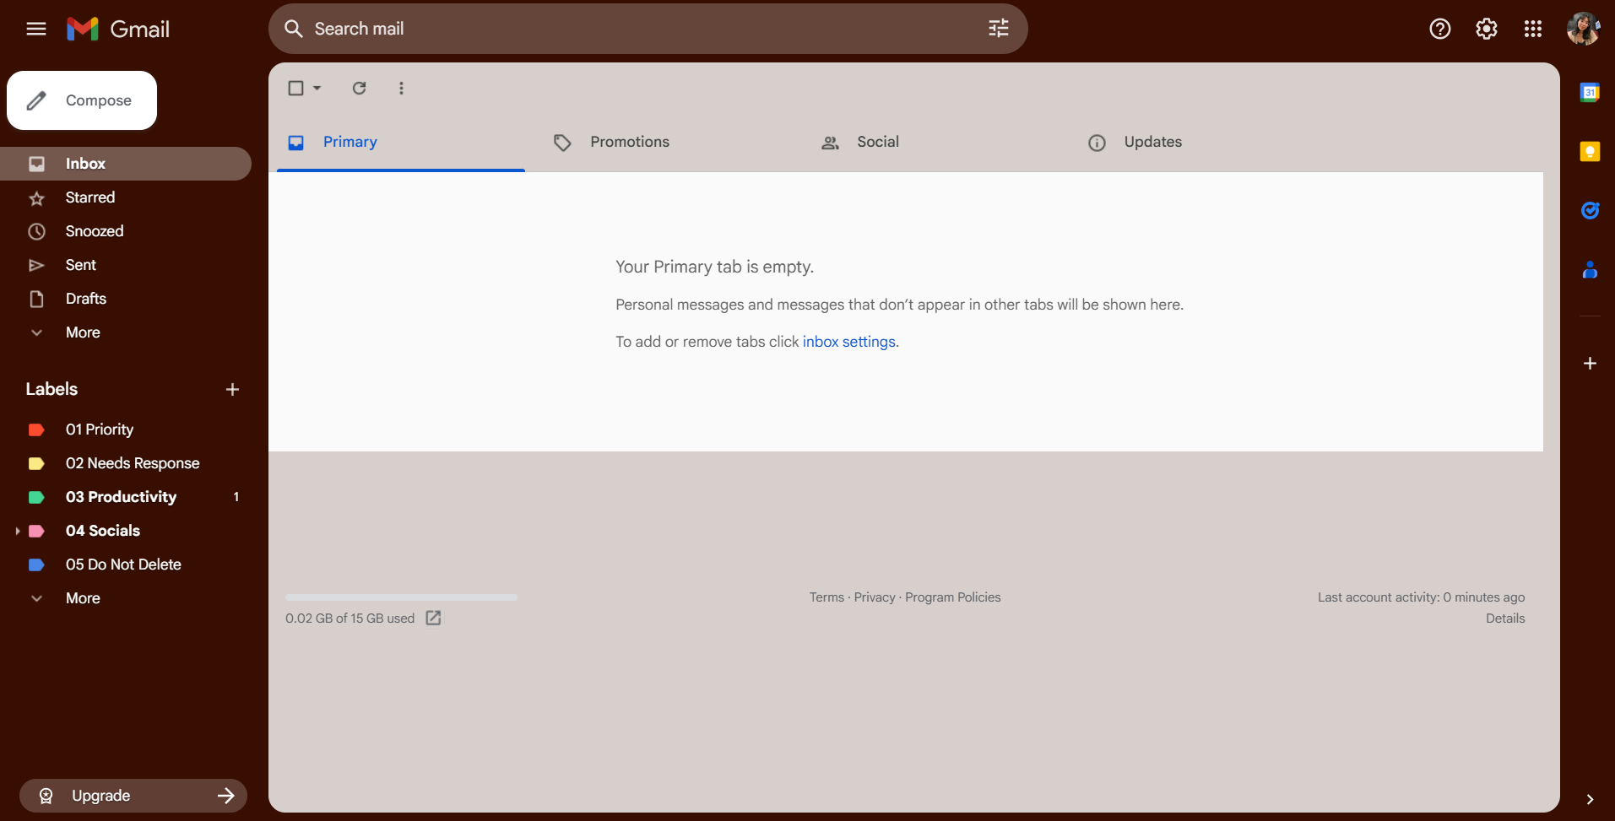Screen dimensions: 1615x821
Task: Switch to the Updates tab
Action: (x=1152, y=142)
